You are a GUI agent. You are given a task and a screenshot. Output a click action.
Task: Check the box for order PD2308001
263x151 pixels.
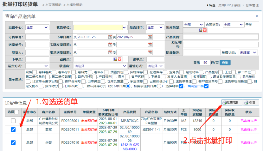pyautogui.click(x=13, y=121)
